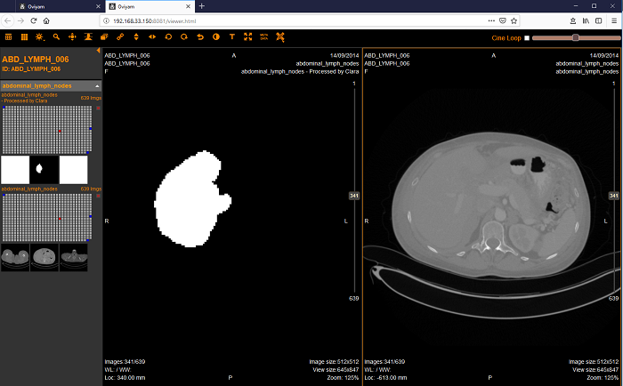Image resolution: width=623 pixels, height=386 pixels.
Task: Click the horizontal flip icon
Action: (x=151, y=37)
